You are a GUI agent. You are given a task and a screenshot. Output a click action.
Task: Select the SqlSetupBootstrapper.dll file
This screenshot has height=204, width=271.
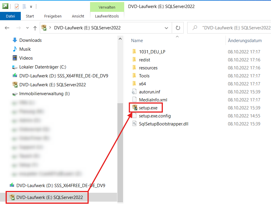coord(163,124)
